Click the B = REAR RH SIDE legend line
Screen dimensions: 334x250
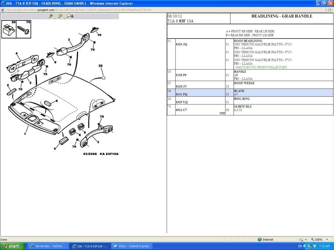coord(250,35)
